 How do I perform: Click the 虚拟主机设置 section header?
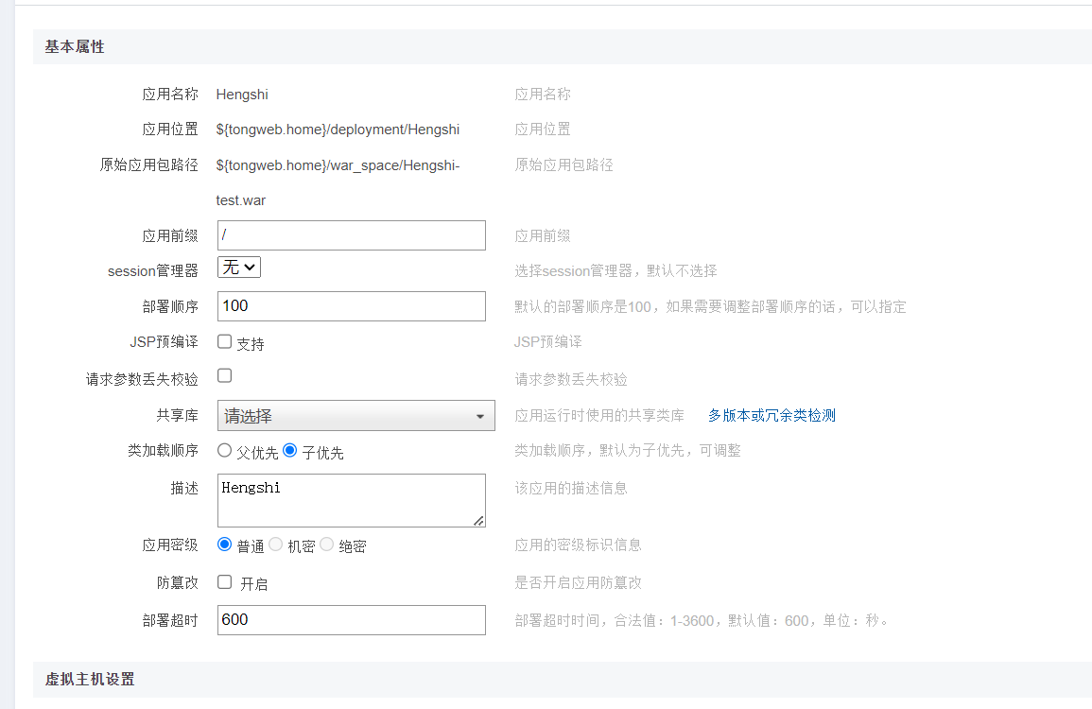(90, 680)
